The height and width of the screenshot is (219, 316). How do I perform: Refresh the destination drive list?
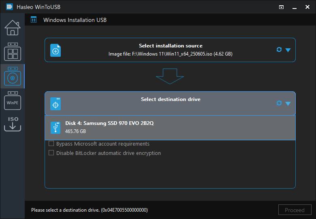click(x=279, y=103)
